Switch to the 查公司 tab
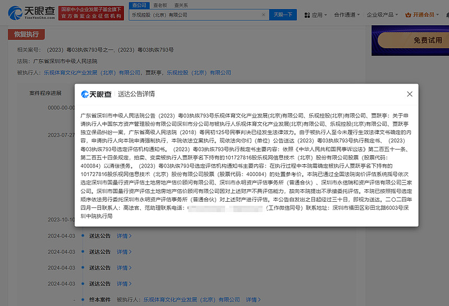Image resolution: width=449 pixels, height=306 pixels. point(139,5)
